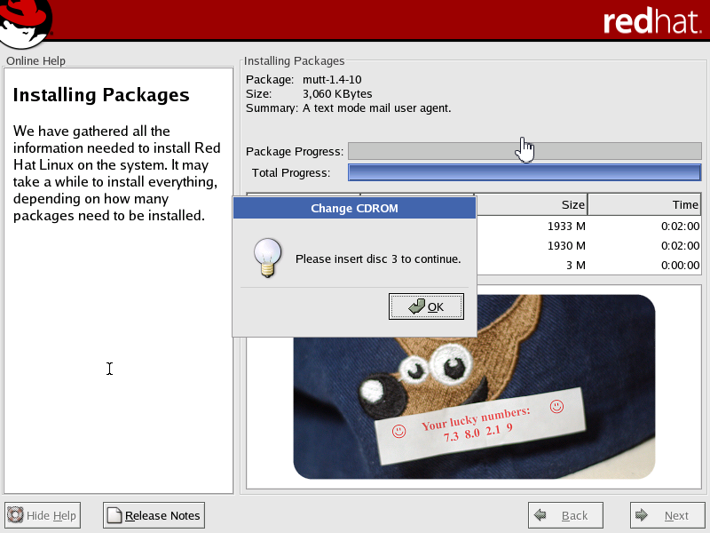Click the document icon on Release Notes

point(114,515)
